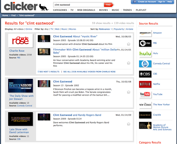Open Clint Eastwood About mystic River title
Screen dimensions: 177x144
(75, 36)
